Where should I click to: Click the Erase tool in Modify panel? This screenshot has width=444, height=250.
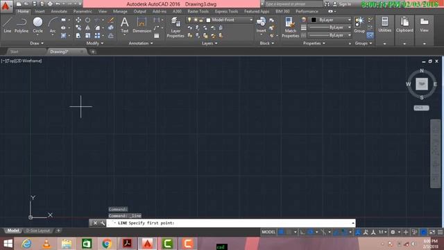111,20
